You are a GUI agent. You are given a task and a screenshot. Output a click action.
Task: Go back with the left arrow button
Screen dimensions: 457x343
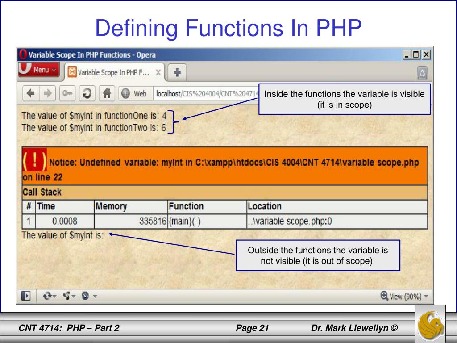pyautogui.click(x=31, y=94)
